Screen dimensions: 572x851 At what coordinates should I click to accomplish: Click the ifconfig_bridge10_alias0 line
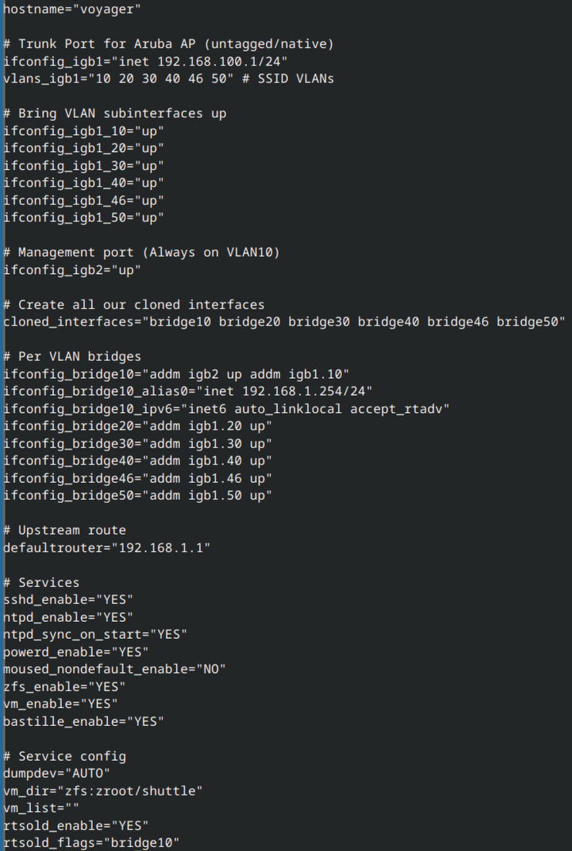pyautogui.click(x=188, y=391)
